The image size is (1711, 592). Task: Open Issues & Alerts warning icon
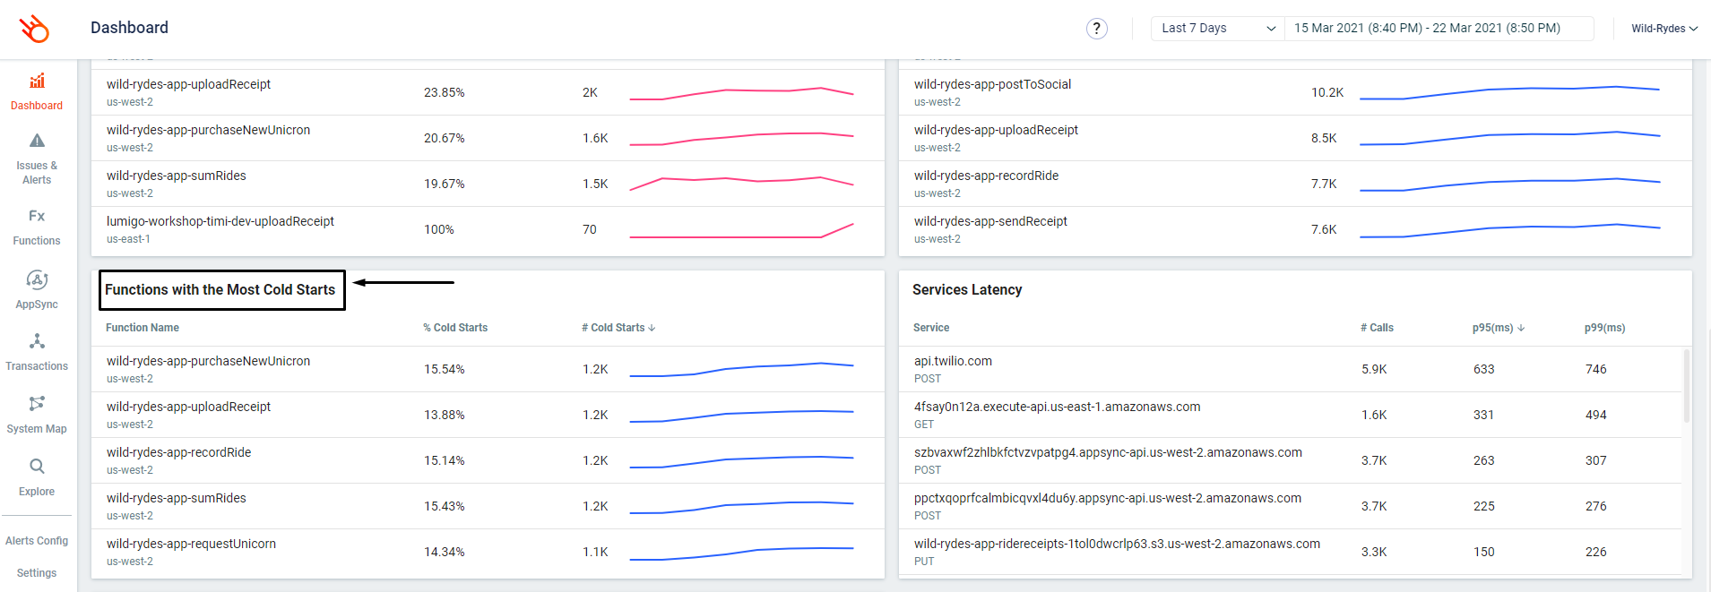37,141
